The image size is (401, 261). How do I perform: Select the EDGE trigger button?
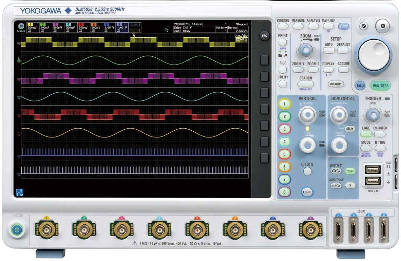coord(366,134)
